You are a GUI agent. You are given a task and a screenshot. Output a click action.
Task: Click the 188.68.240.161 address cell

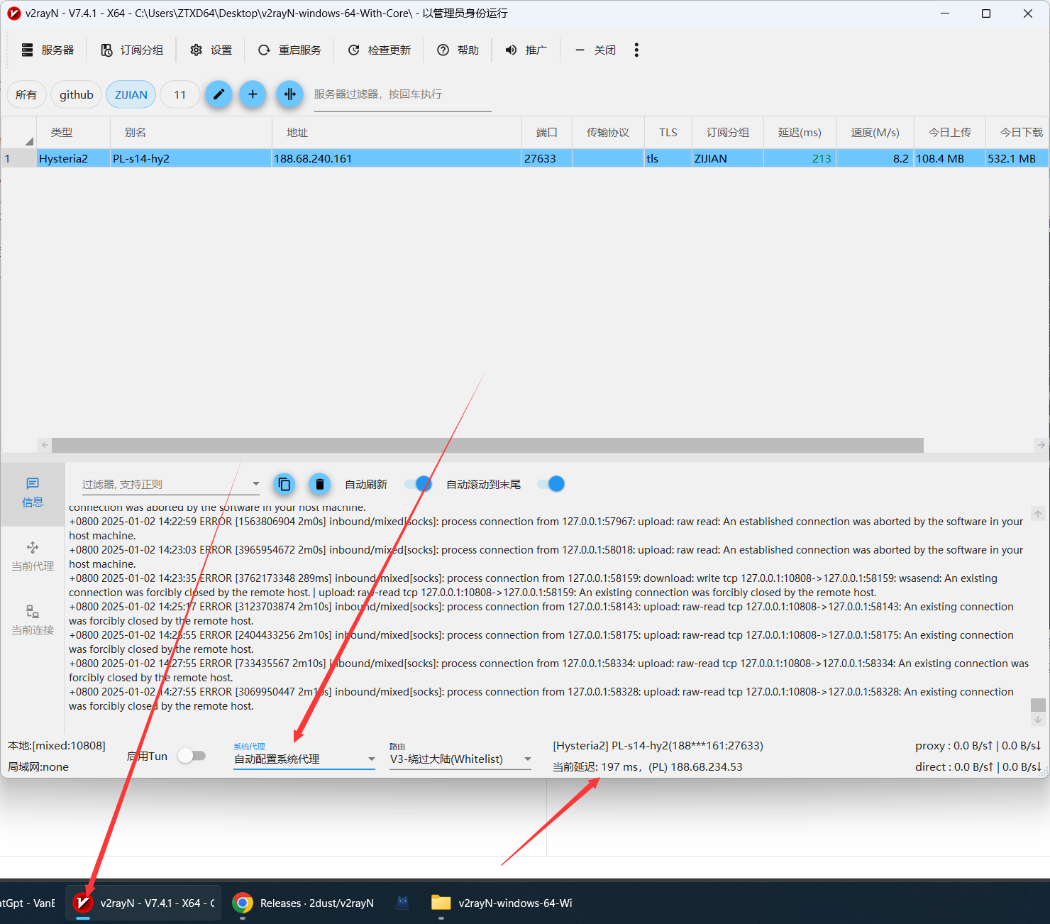click(x=397, y=158)
